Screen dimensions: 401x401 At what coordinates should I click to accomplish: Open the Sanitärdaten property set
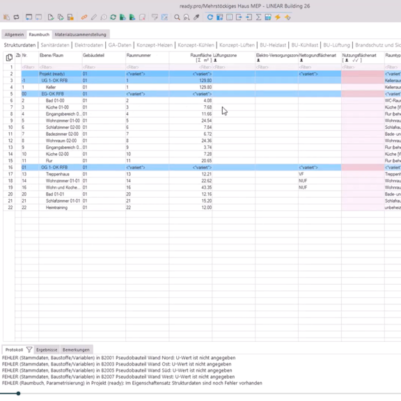(x=55, y=45)
